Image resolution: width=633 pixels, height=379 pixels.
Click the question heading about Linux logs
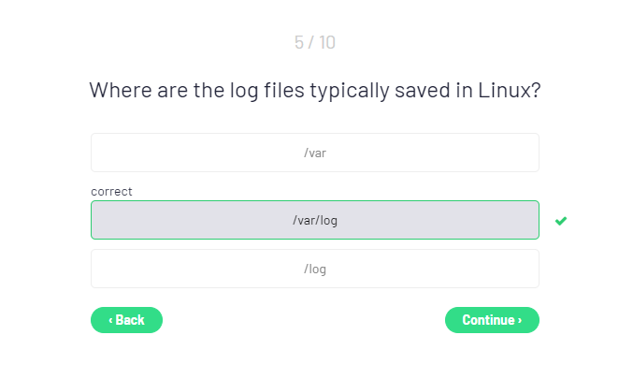click(315, 91)
